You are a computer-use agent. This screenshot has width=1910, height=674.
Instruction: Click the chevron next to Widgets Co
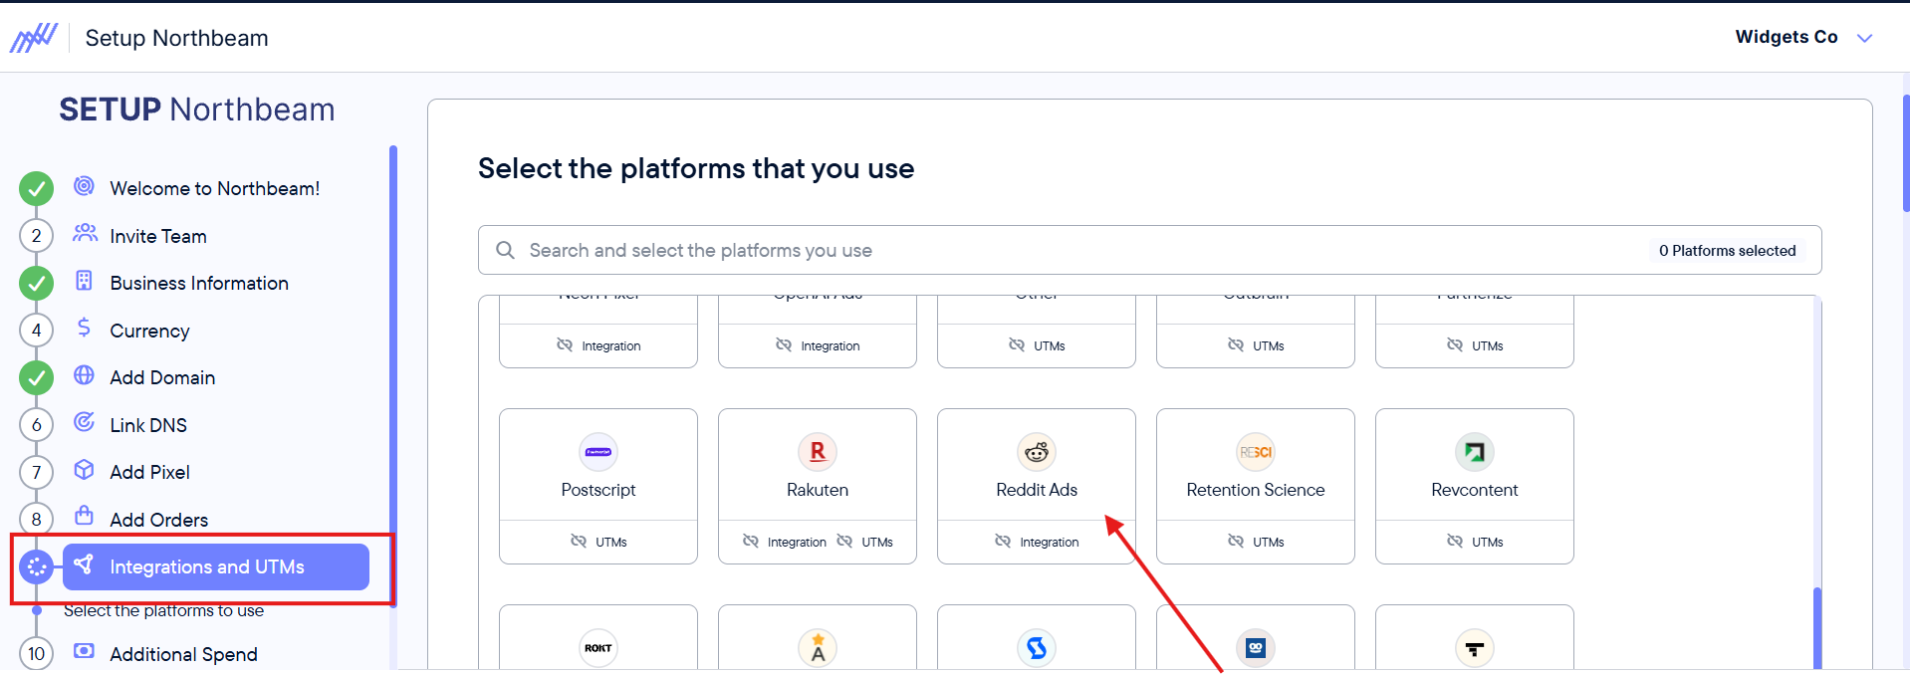point(1864,38)
